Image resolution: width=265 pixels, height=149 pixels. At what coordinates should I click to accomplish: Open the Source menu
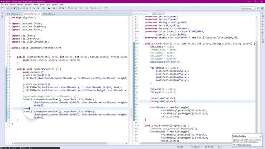pos(12,5)
